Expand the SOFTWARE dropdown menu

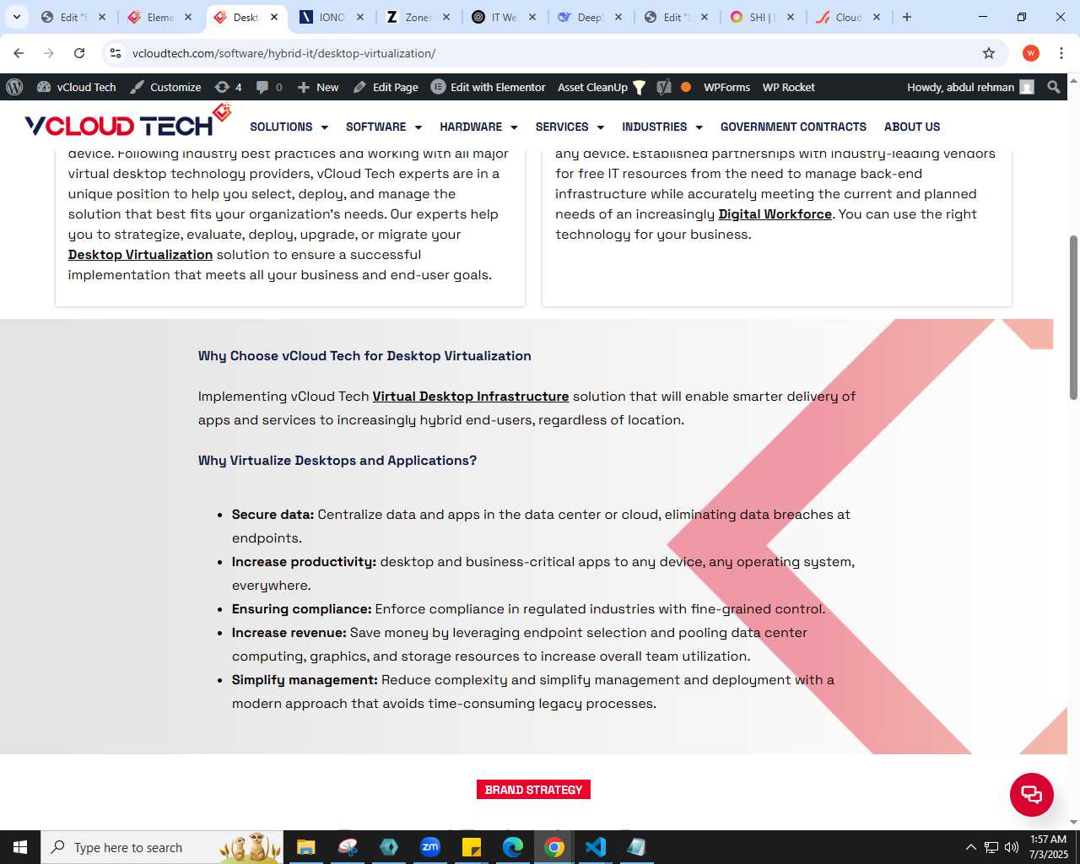(384, 127)
